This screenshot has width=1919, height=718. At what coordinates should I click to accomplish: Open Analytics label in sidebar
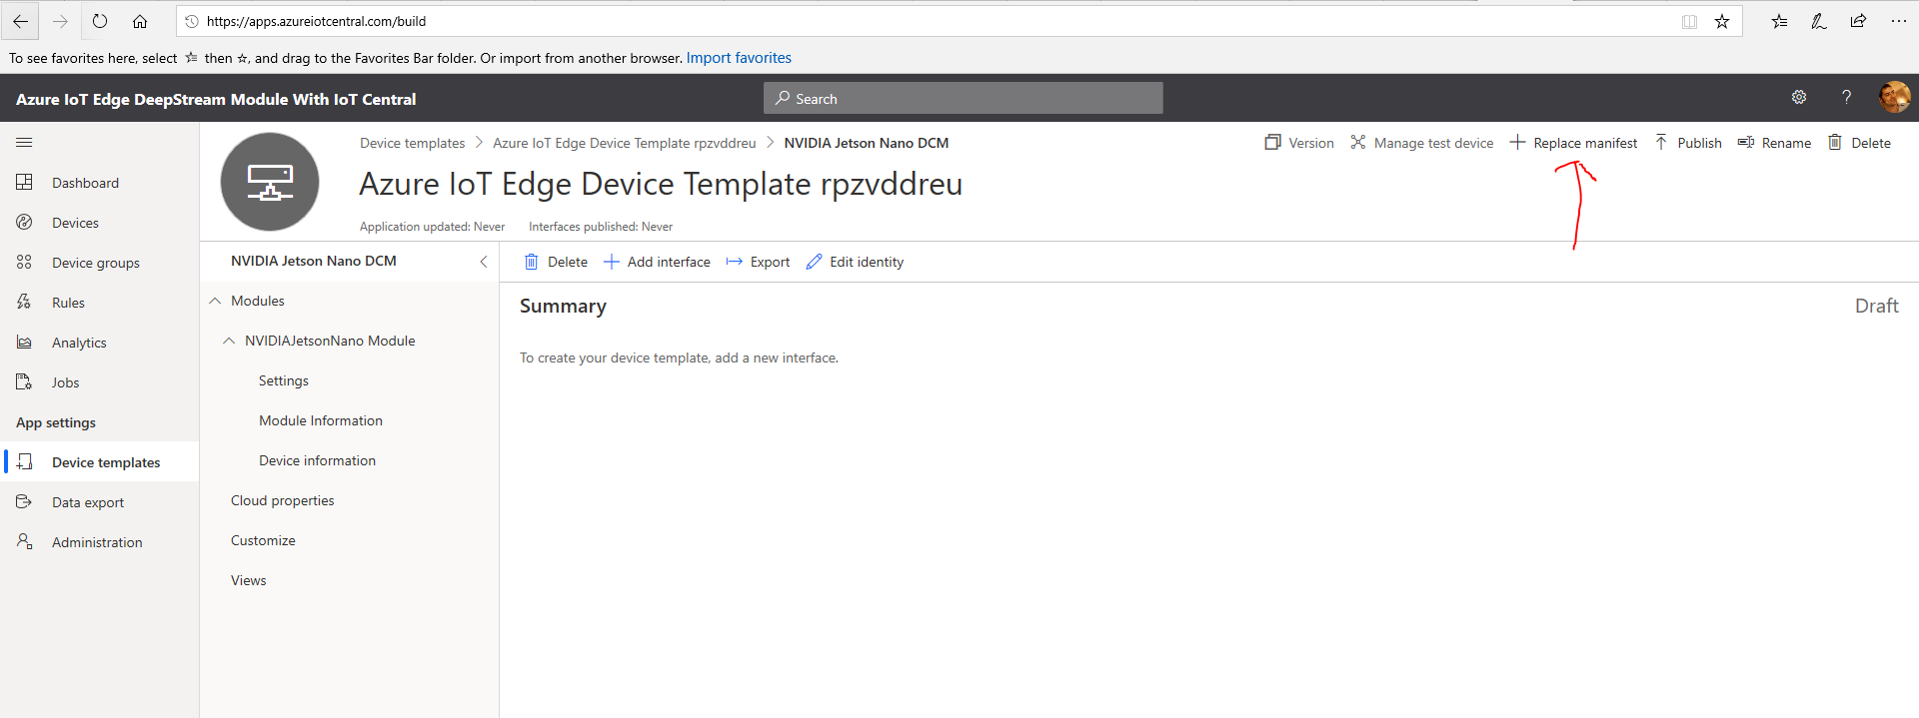tap(79, 343)
